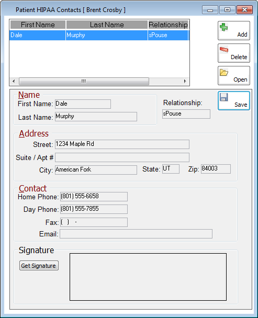
Task: Click the green plus Add icon
Action: click(223, 27)
